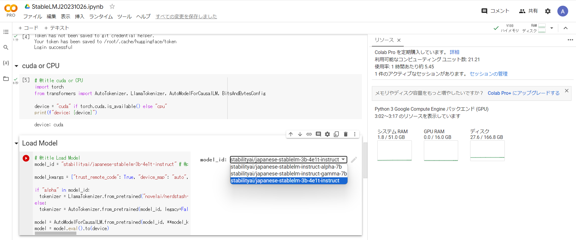Open セッションの管理 session management link
This screenshot has height=240, width=576.
pos(489,74)
